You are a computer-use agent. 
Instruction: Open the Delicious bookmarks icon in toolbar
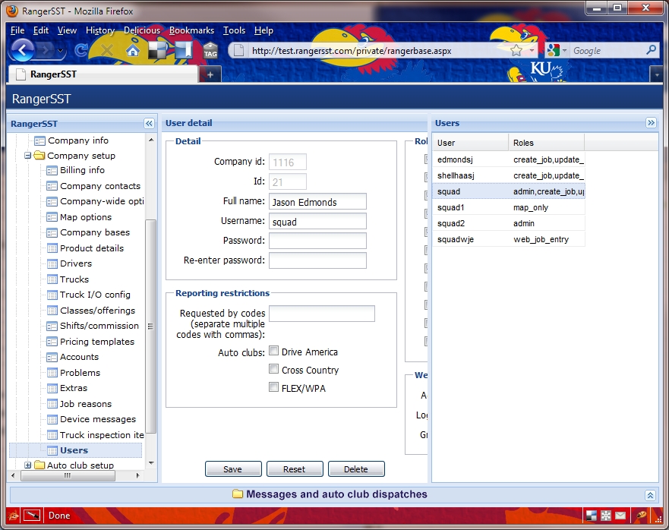[157, 51]
